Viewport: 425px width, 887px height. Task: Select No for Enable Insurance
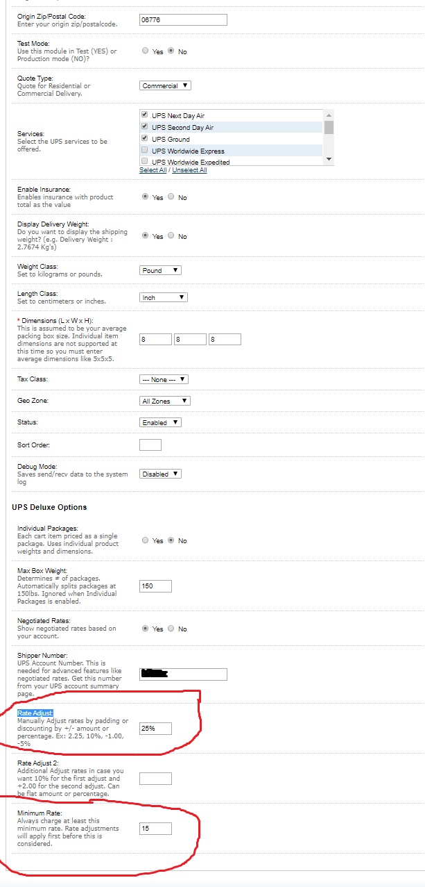(x=171, y=197)
